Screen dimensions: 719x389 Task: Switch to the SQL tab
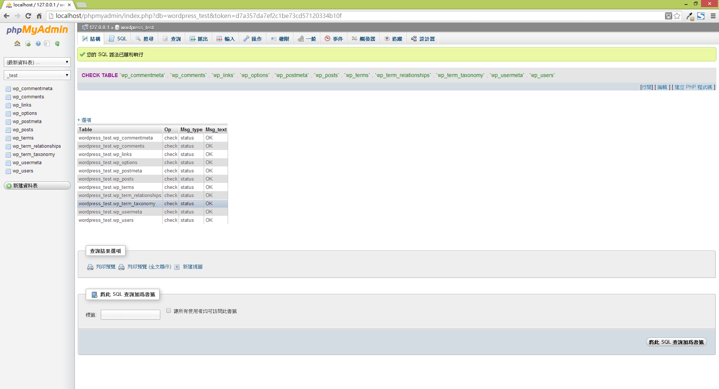[118, 39]
